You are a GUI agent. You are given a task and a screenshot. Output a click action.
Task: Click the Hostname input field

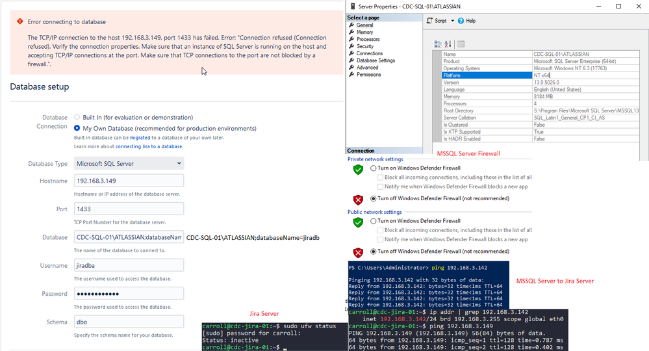[x=129, y=181]
